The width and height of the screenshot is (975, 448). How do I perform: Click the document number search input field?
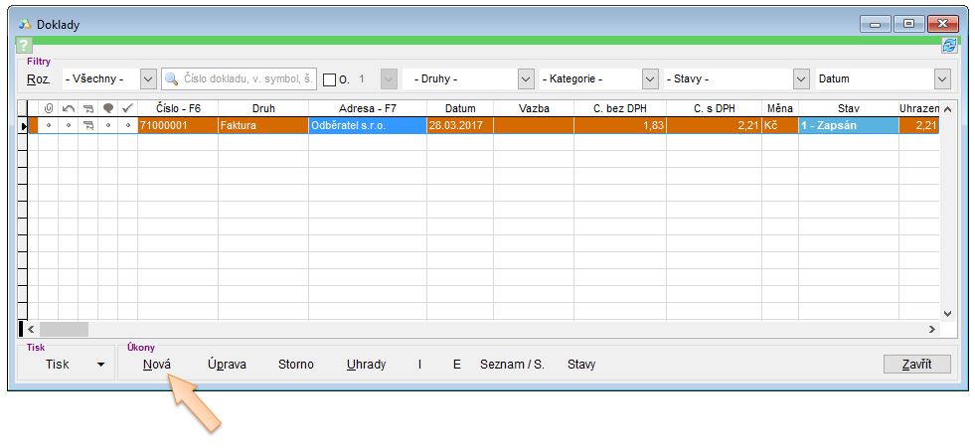coord(248,79)
